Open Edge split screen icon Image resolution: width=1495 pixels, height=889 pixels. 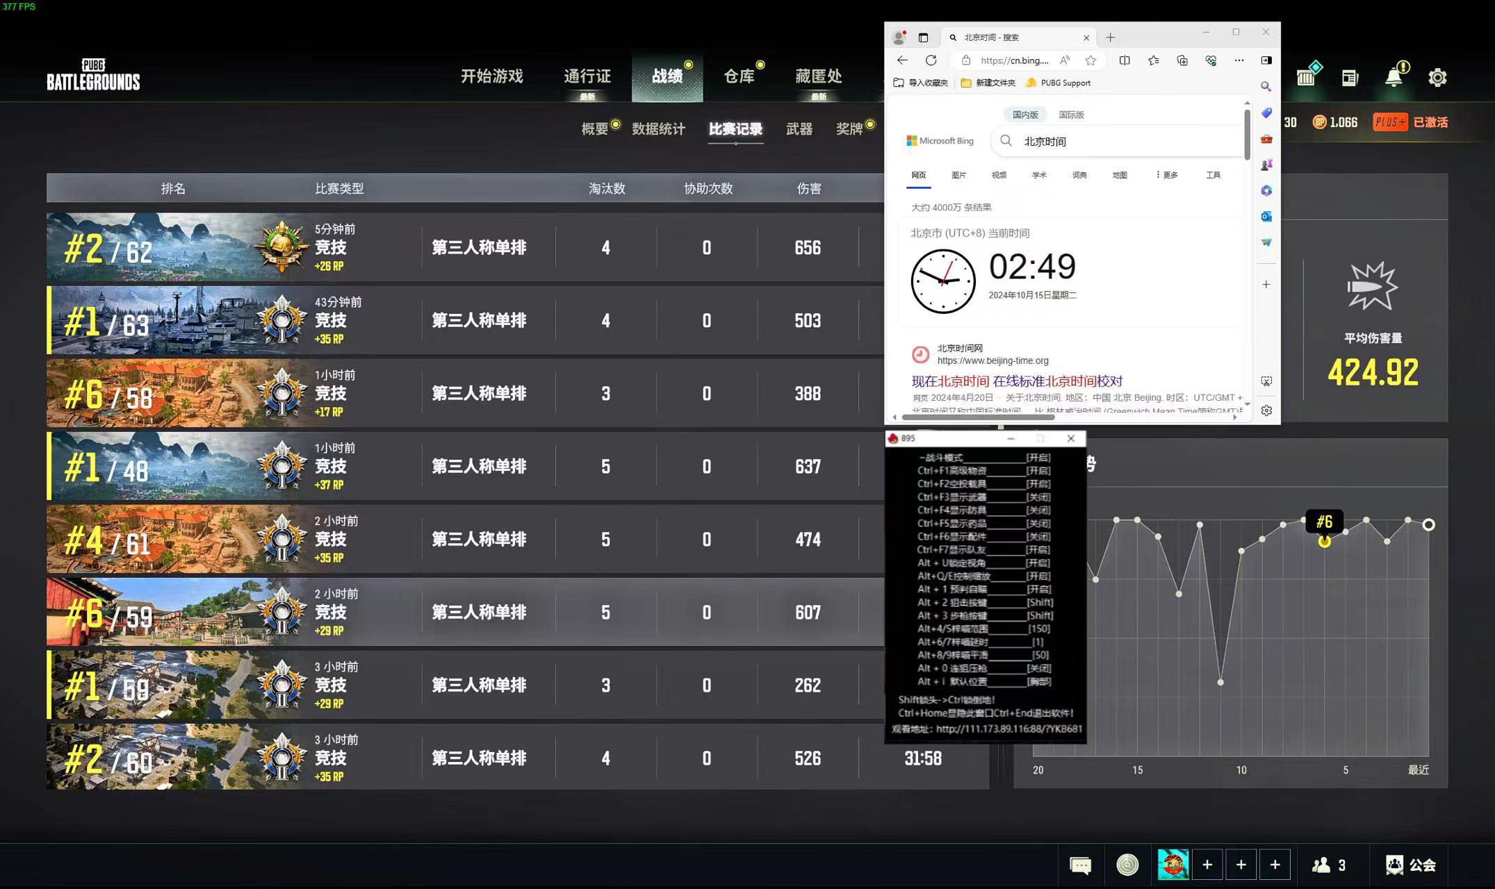1125,60
